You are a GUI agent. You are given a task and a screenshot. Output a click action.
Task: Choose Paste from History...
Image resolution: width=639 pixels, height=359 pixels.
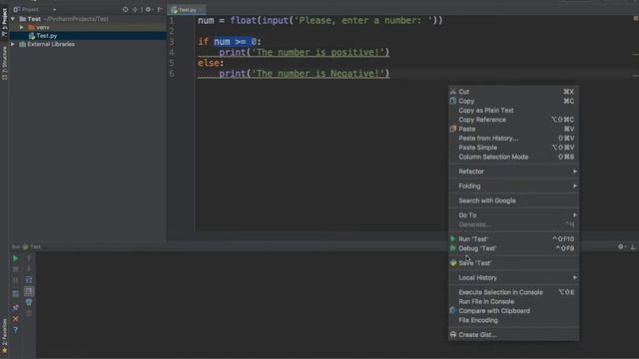(513, 139)
